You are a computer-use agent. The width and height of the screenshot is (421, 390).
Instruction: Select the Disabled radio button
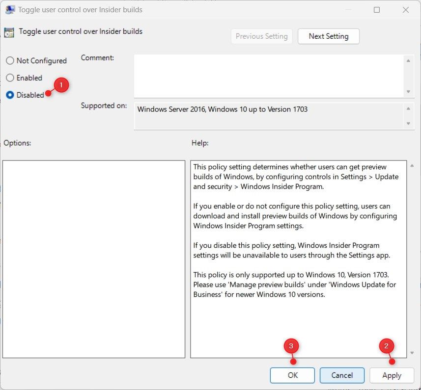point(9,95)
